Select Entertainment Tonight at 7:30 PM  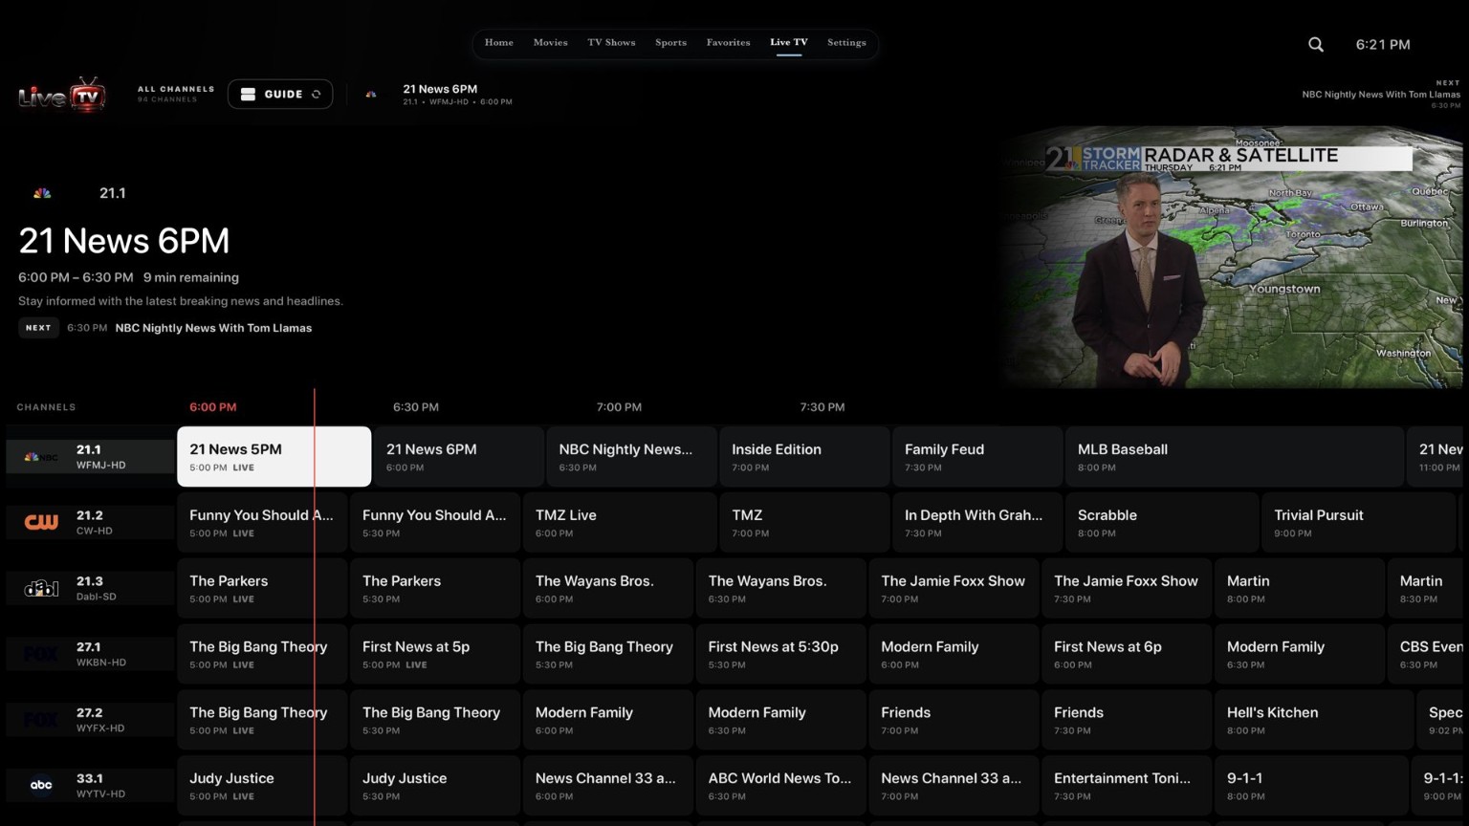click(x=1126, y=787)
